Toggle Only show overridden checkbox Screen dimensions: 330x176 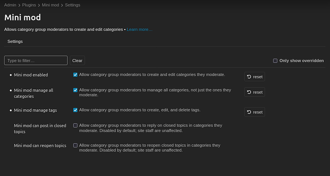tap(275, 61)
